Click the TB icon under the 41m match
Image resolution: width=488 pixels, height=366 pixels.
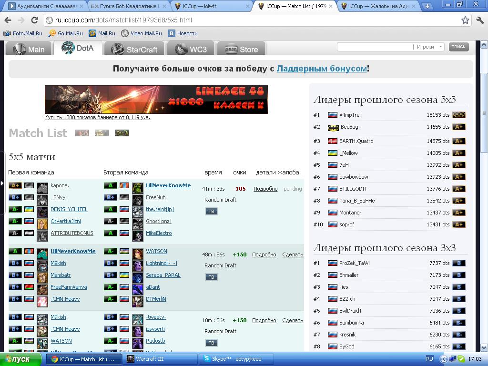click(x=211, y=211)
